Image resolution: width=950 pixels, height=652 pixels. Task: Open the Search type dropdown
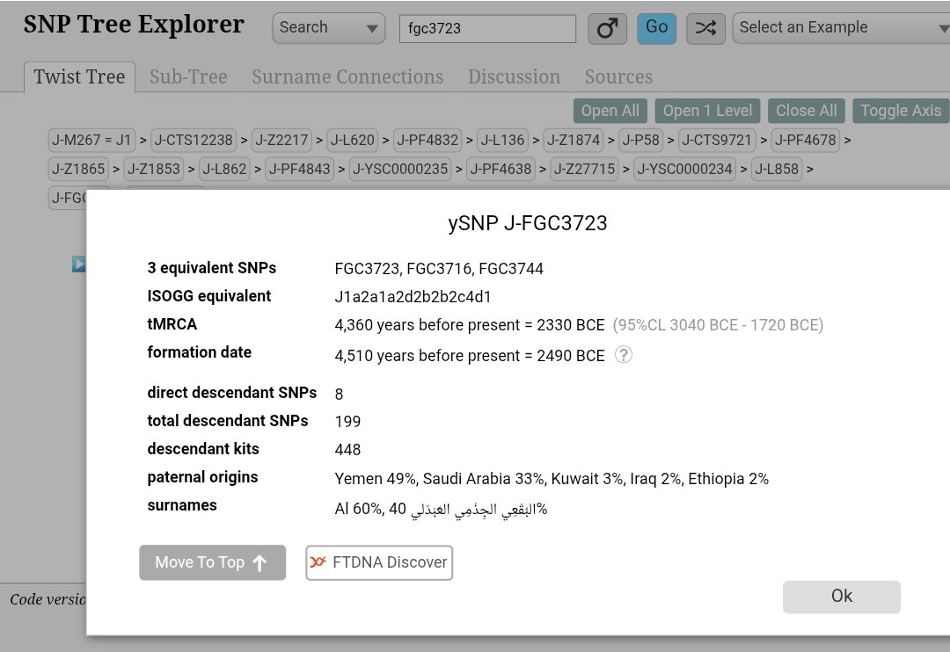coord(328,28)
